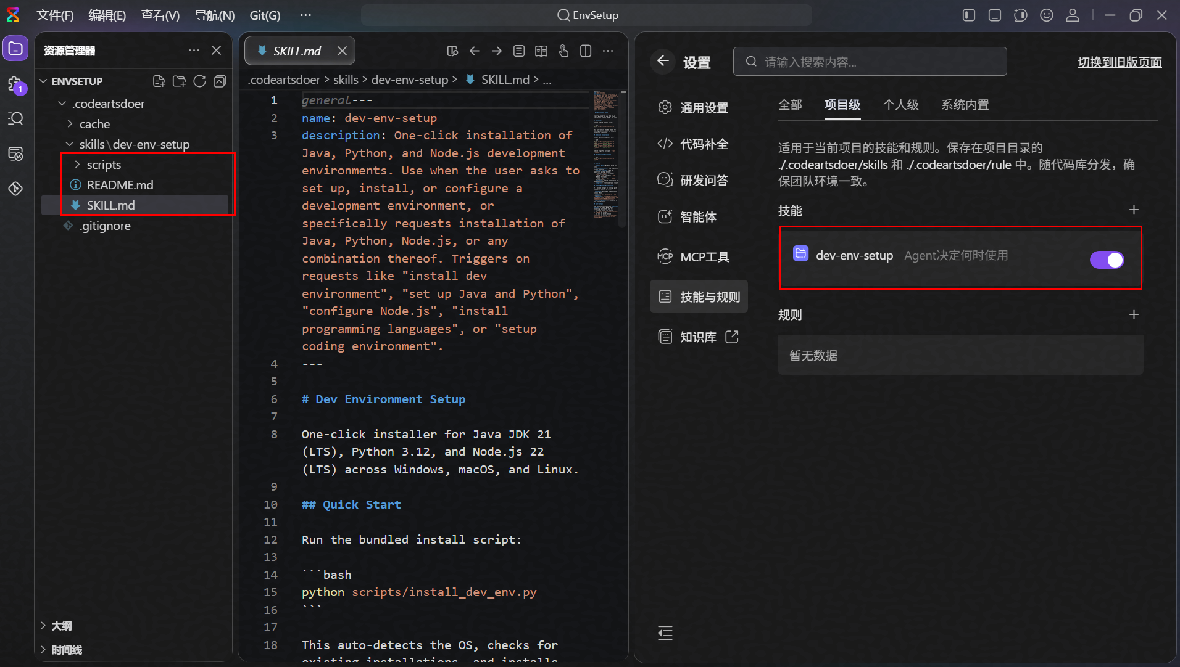Click new file icon in ENVSETUP header
Viewport: 1180px width, 667px height.
159,81
